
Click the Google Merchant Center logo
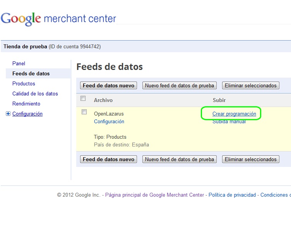(x=58, y=19)
